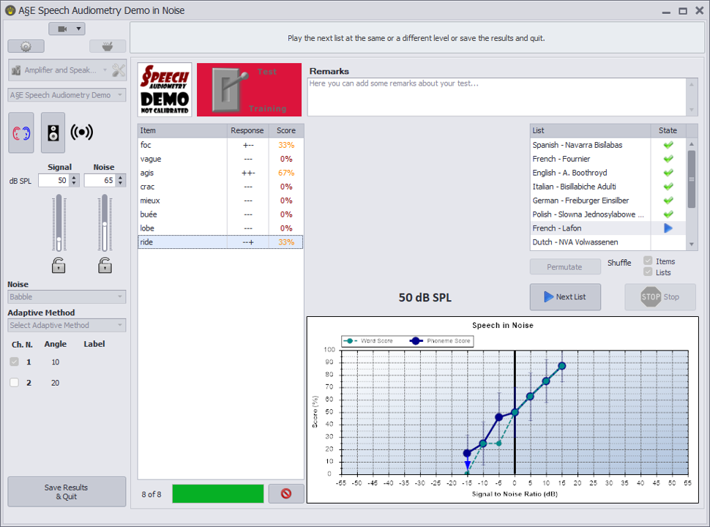Click the camera record icon button

click(x=62, y=29)
